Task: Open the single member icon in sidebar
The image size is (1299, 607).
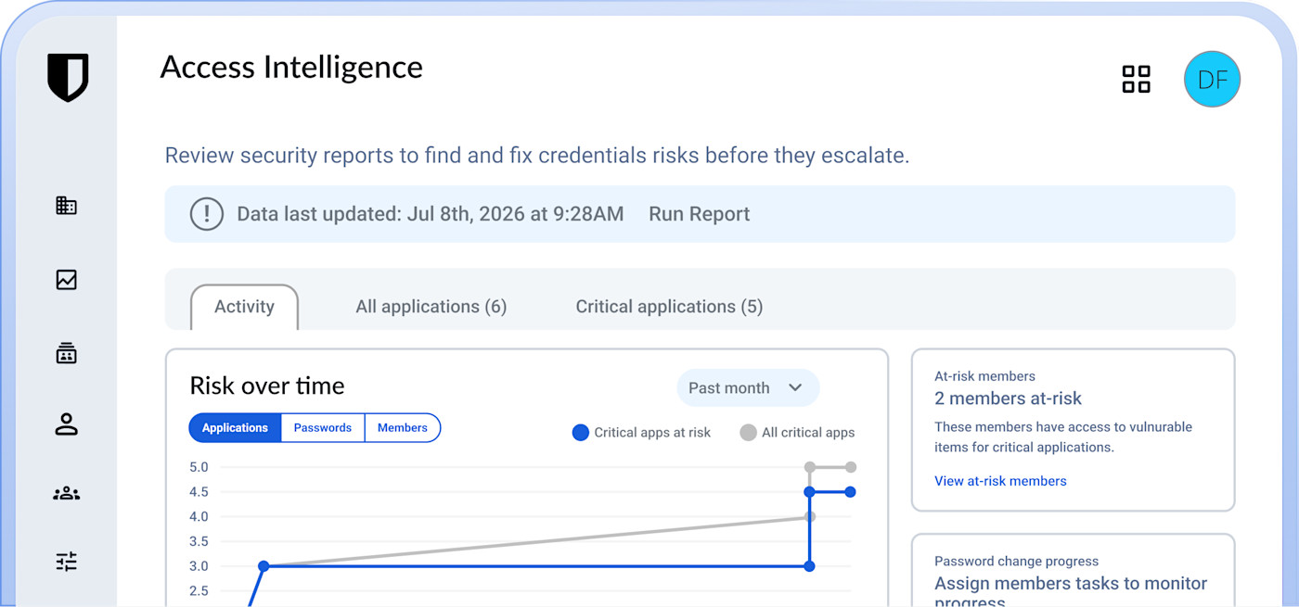Action: (x=66, y=424)
